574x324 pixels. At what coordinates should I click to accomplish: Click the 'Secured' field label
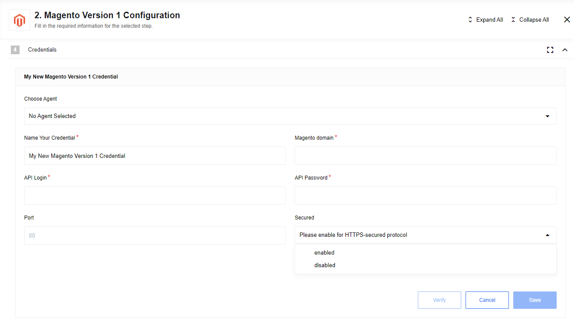tap(304, 218)
